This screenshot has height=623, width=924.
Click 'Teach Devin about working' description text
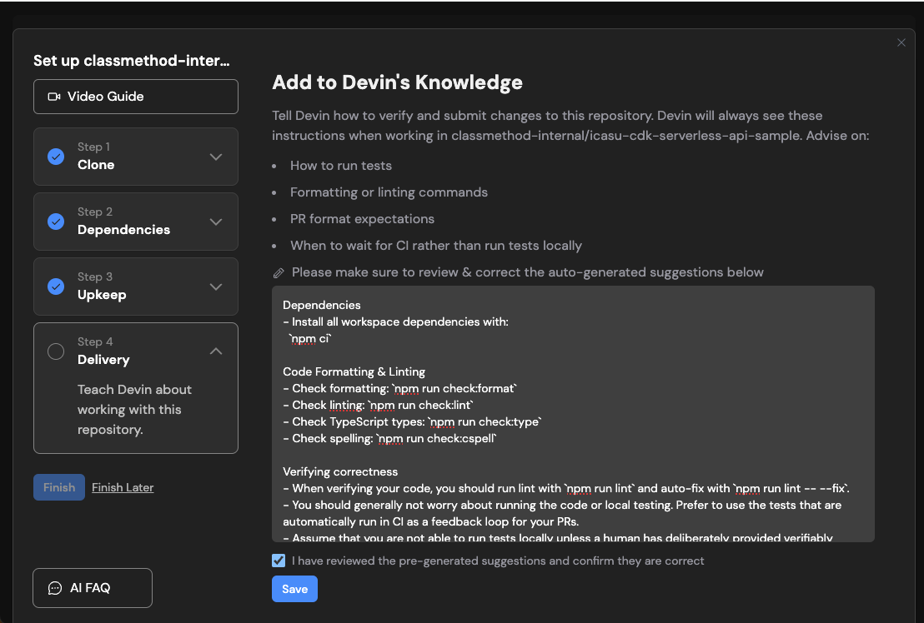pos(134,410)
